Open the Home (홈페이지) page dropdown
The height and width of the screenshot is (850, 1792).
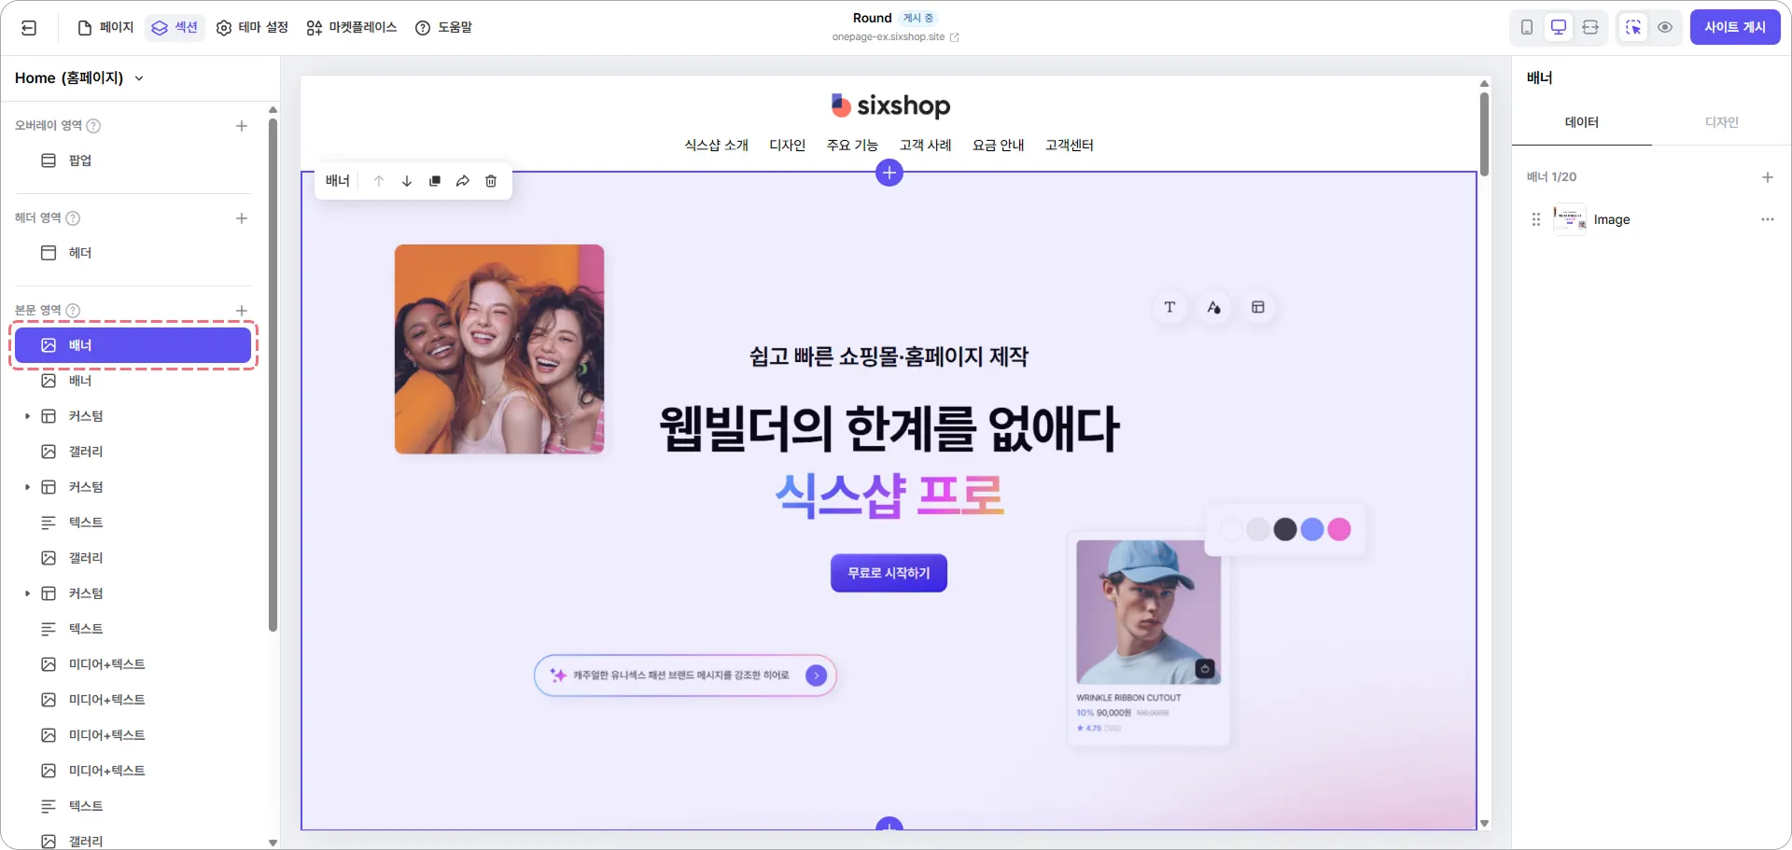coord(79,78)
